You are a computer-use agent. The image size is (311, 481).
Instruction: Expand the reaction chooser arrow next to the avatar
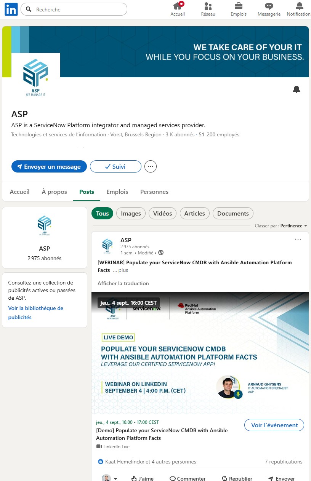pyautogui.click(x=115, y=478)
